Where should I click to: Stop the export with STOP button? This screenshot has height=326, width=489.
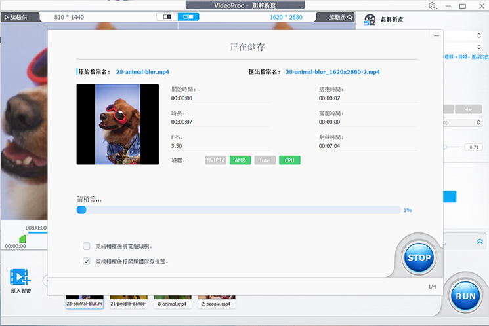419,257
